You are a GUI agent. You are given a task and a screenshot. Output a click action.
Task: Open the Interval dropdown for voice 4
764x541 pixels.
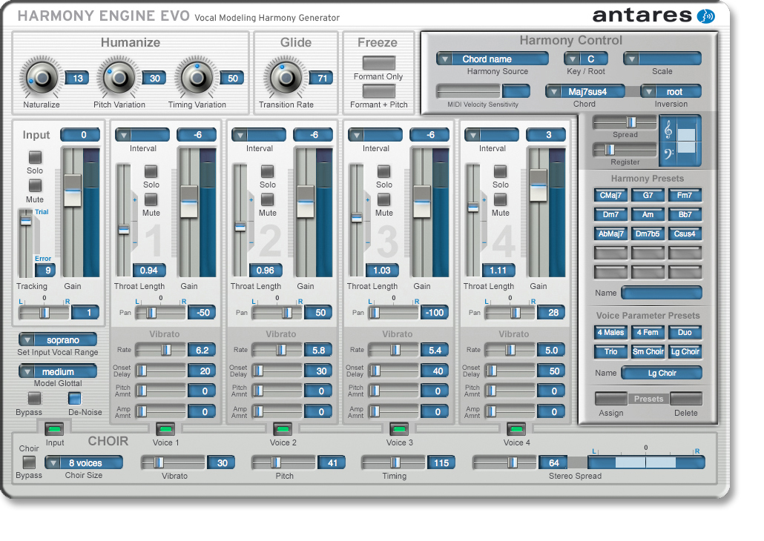492,135
